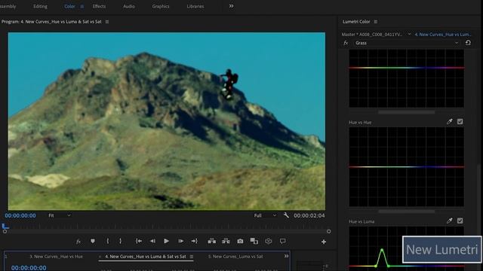Screen dimensions: 483x271
Task: Open the Lumetri Color panel menu
Action: coord(376,22)
